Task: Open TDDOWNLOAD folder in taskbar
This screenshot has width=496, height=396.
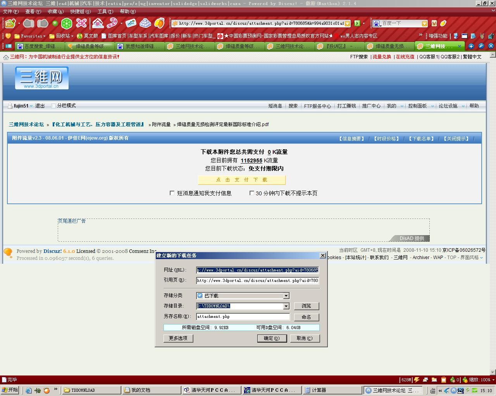Action: click(91, 390)
